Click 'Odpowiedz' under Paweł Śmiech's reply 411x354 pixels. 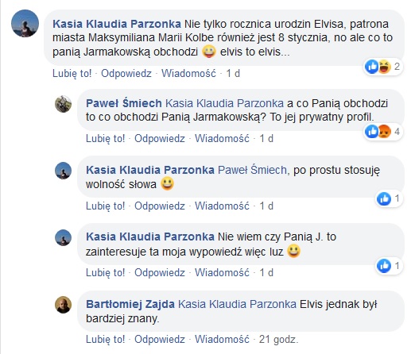coord(160,138)
